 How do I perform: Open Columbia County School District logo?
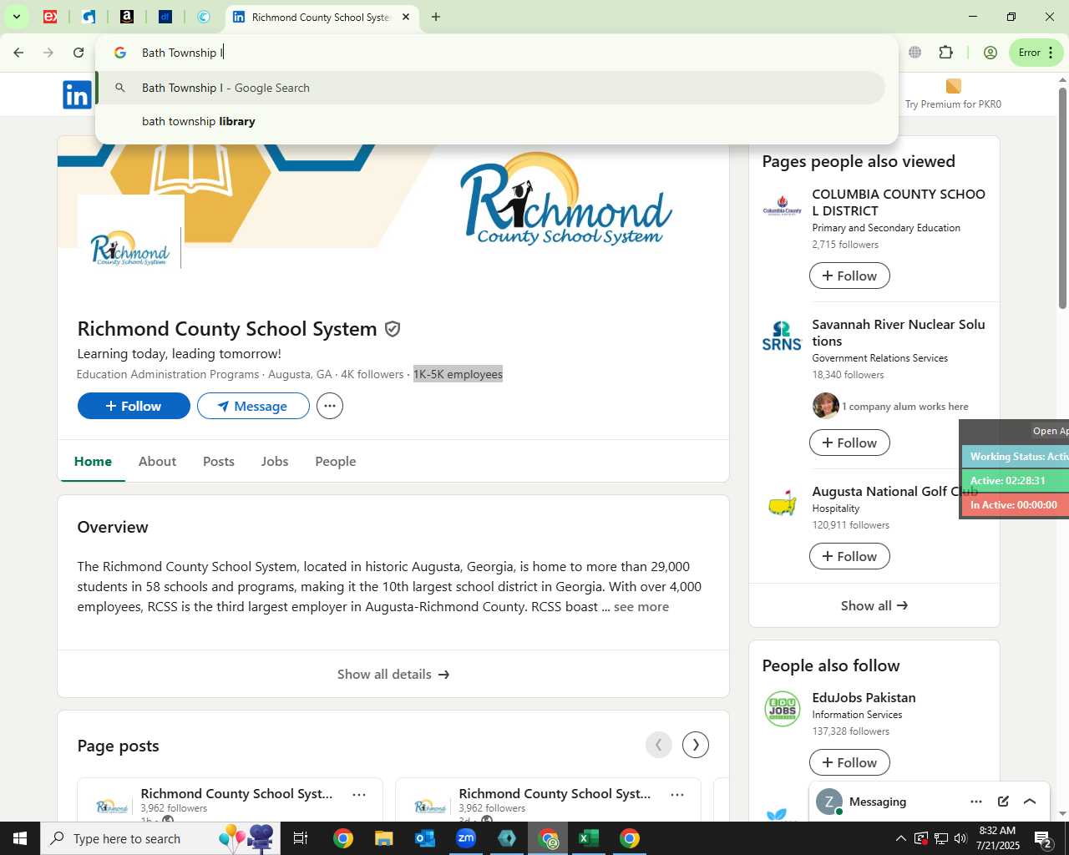coord(783,207)
